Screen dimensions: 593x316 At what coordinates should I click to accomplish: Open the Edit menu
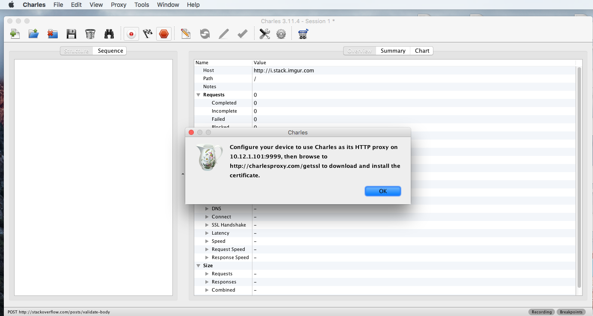[76, 5]
